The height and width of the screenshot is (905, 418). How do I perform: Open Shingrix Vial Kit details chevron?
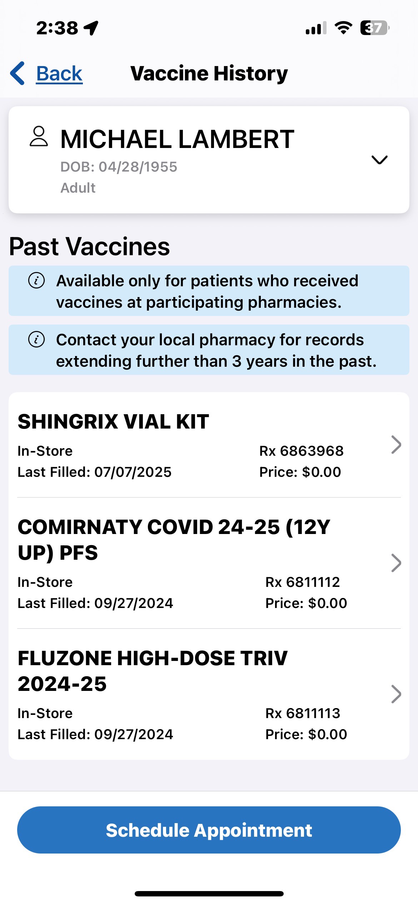396,445
